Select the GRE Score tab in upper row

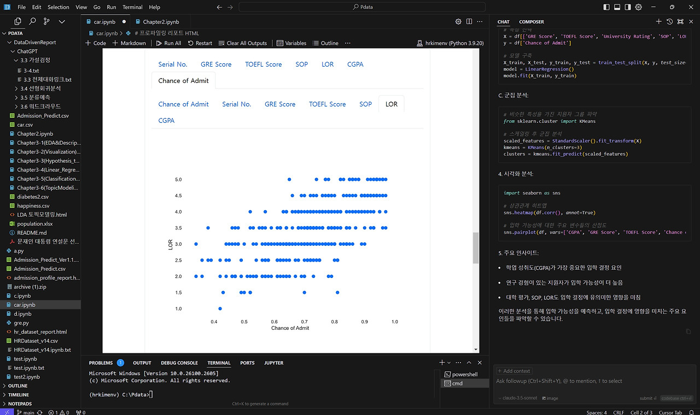(x=216, y=64)
